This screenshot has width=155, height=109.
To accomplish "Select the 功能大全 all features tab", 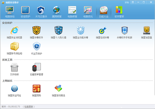I will (104, 12).
